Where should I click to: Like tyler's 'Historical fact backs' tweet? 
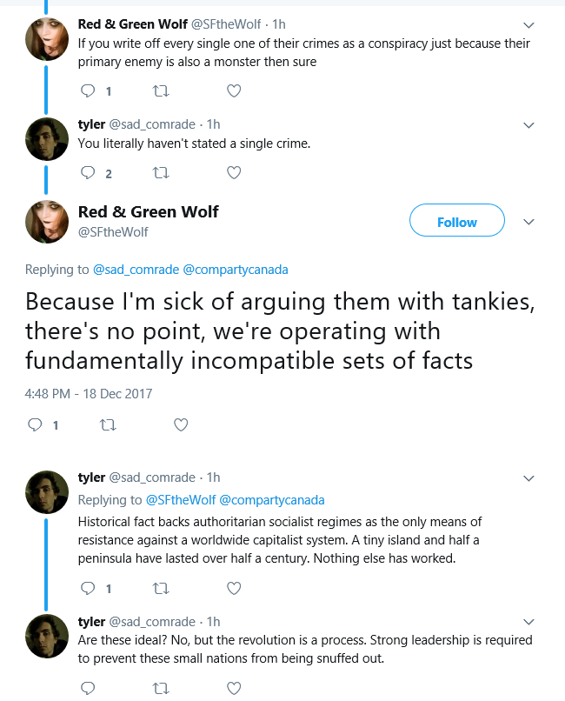[234, 588]
